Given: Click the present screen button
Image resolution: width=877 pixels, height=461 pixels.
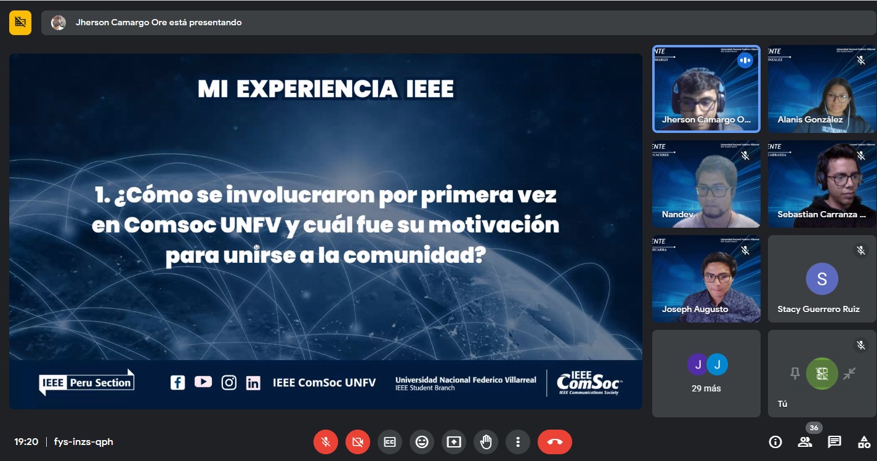Looking at the screenshot, I should pos(454,442).
